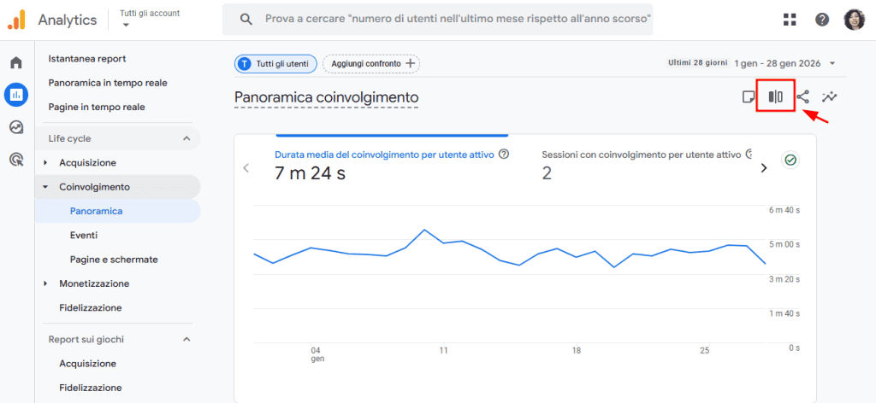The image size is (876, 403).
Task: Click plus icon in Aggiungi confronto
Action: (410, 63)
